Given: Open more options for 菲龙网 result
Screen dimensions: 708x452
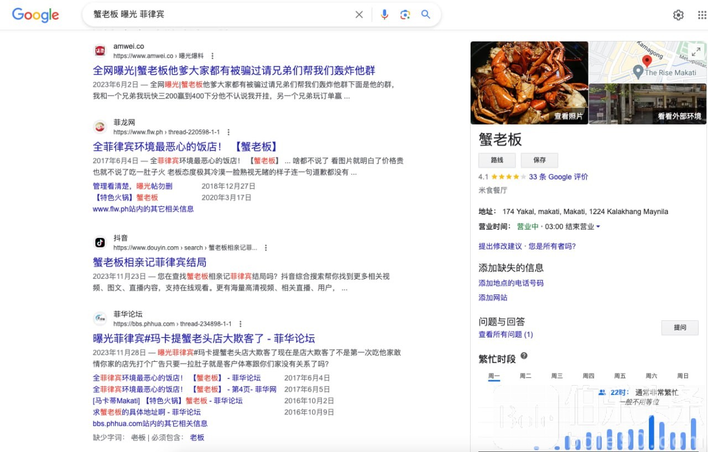Looking at the screenshot, I should coord(228,132).
